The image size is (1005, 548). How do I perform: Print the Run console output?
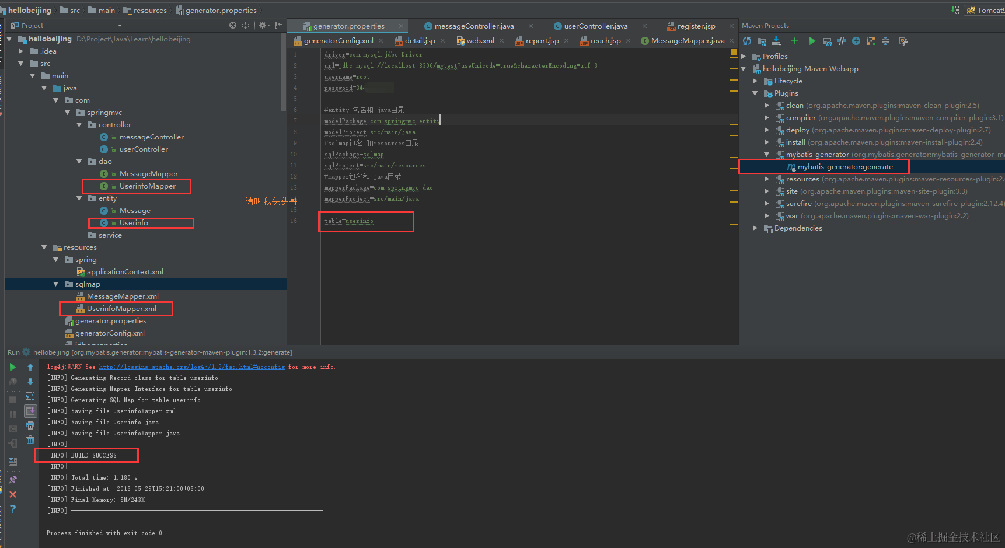pyautogui.click(x=30, y=425)
